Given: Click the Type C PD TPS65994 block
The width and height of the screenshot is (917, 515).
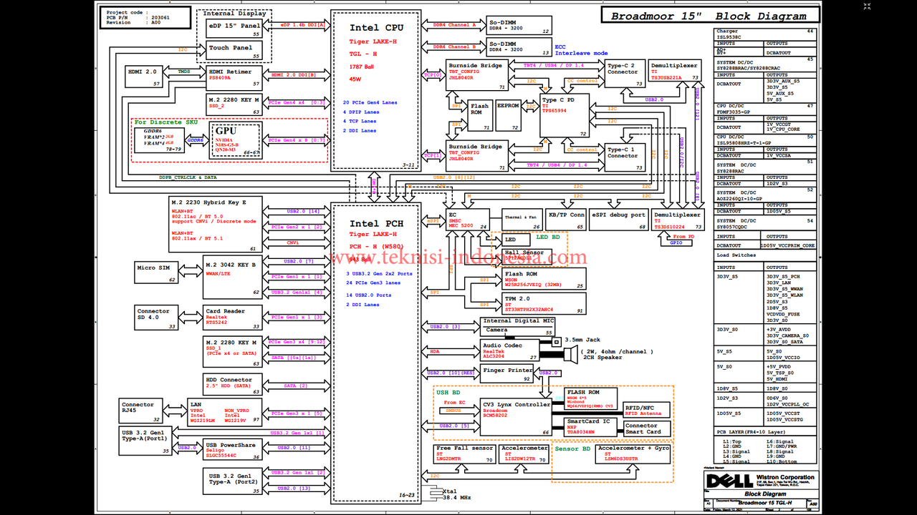Looking at the screenshot, I should (x=565, y=114).
